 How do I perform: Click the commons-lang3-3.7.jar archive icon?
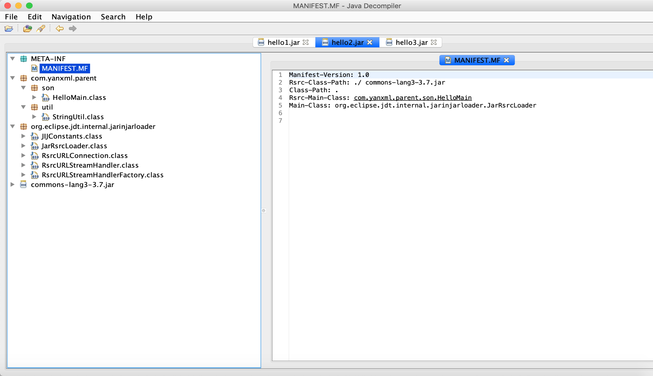click(23, 184)
